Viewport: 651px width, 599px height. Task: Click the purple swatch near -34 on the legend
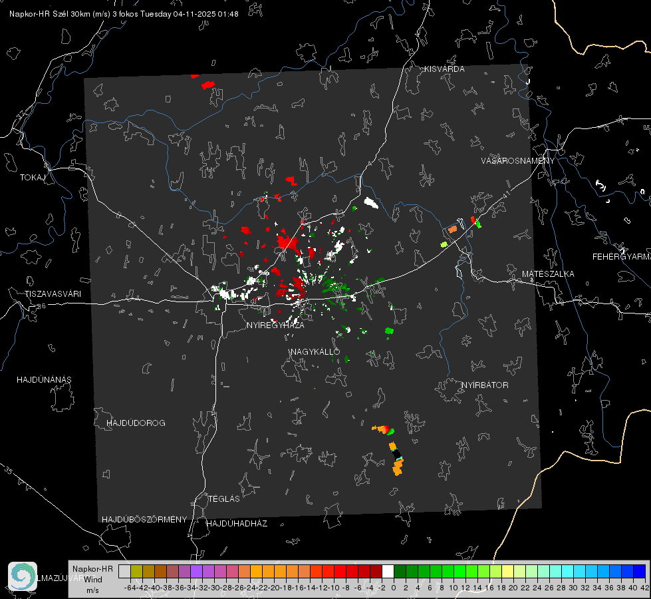tap(196, 571)
